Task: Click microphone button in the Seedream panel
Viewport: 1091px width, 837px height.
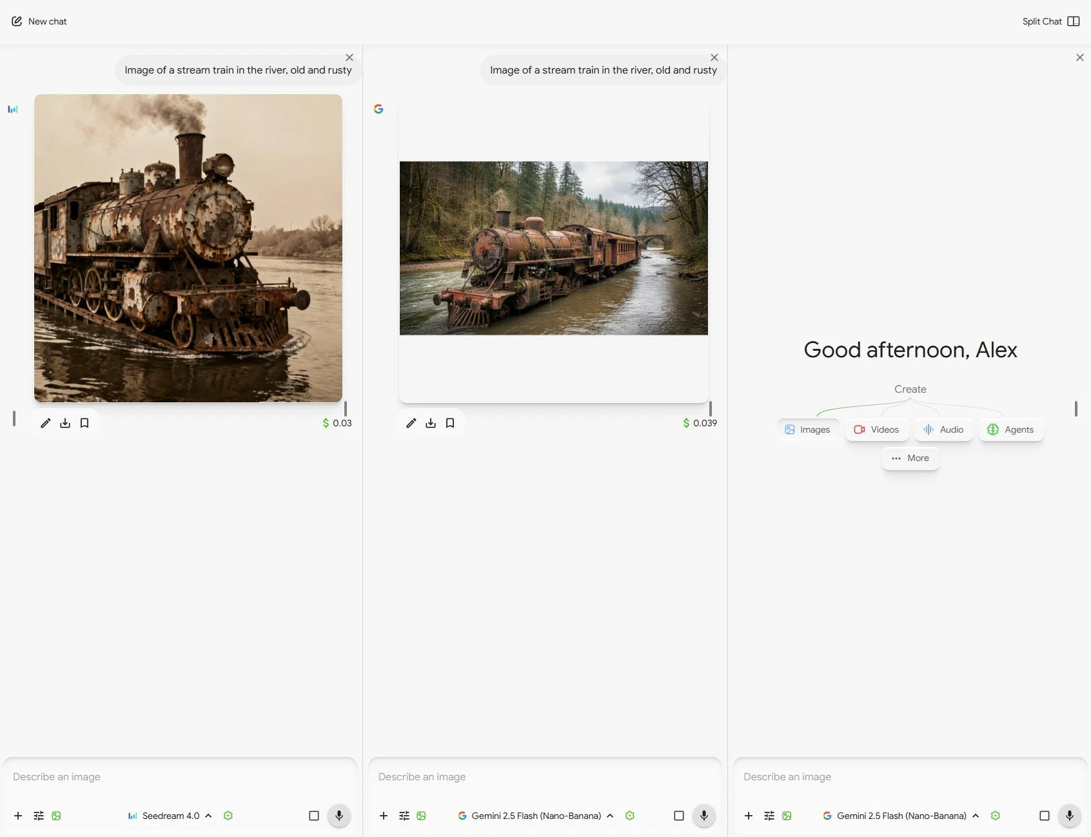Action: 339,816
